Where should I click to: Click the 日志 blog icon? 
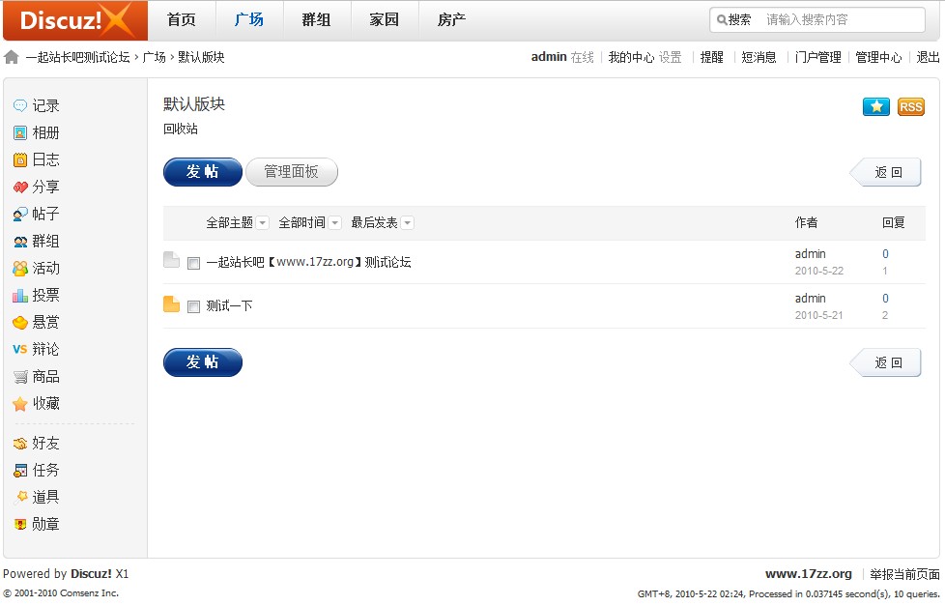coord(20,159)
